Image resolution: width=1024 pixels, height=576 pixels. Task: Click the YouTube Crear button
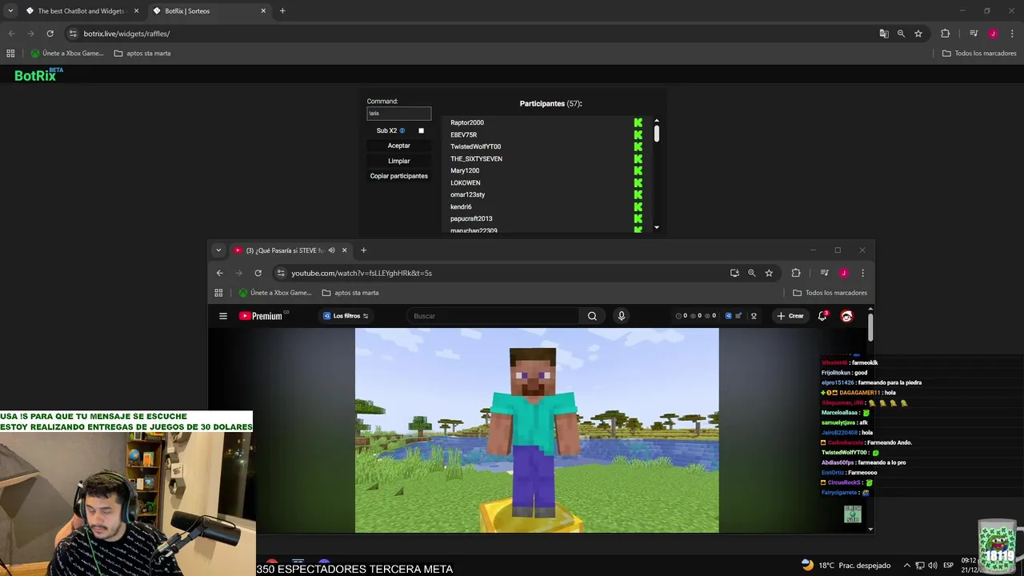[790, 316]
